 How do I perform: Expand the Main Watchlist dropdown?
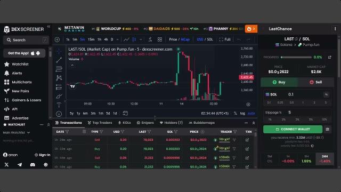17,133
